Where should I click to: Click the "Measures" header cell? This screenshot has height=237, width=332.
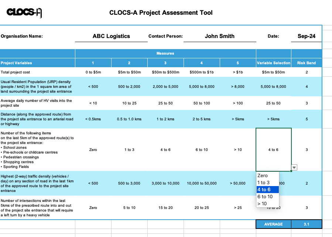(x=165, y=53)
